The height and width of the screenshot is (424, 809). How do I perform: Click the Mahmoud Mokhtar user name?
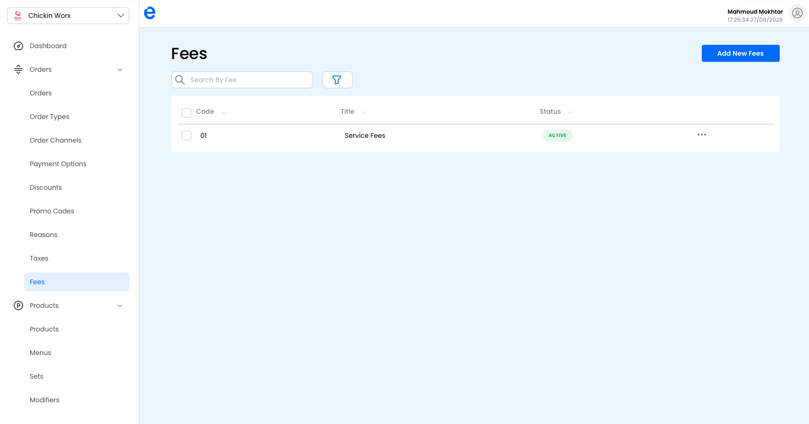click(x=755, y=12)
